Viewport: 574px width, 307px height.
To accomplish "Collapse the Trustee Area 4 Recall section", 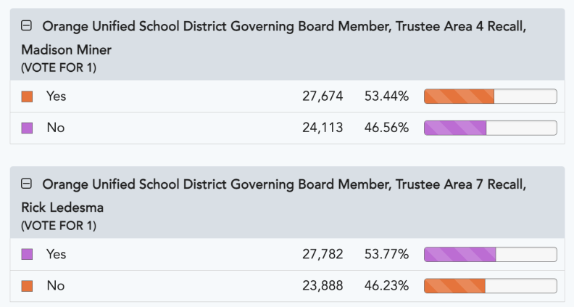I will coord(27,26).
